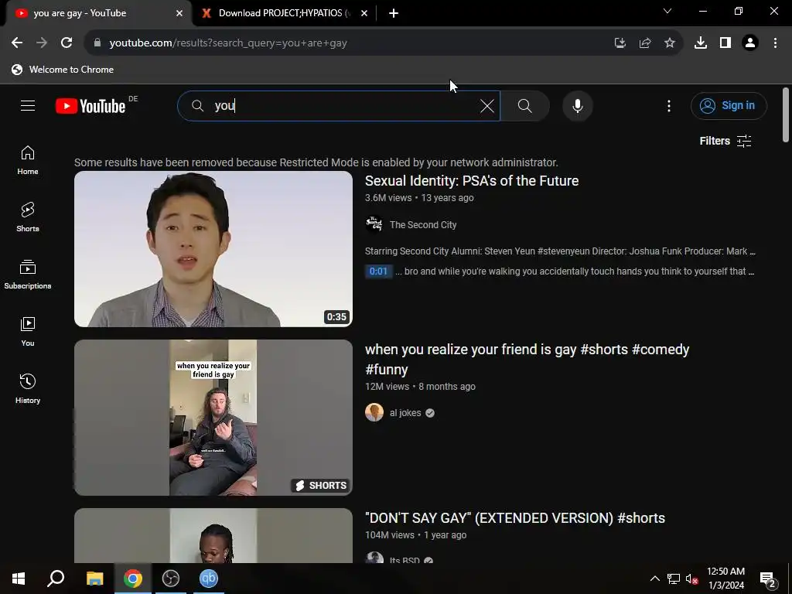This screenshot has width=792, height=594.
Task: Close the Download PROJECT;HYPATIOS tab
Action: coord(364,13)
